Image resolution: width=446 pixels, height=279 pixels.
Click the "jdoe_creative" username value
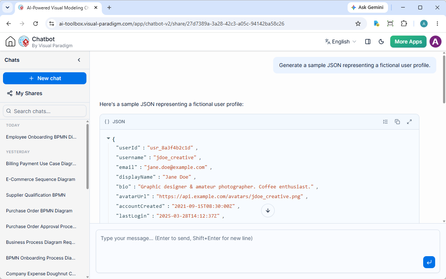click(175, 157)
